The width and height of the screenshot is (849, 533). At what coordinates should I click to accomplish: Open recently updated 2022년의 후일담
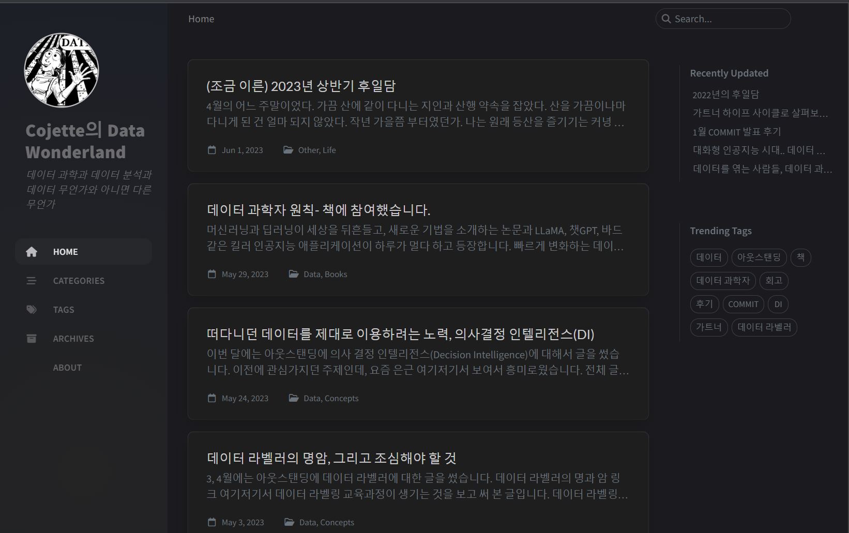point(726,94)
